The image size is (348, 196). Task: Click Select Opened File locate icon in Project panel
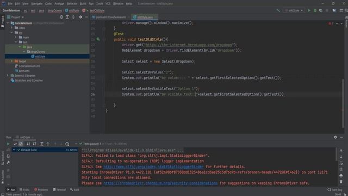coord(61,17)
